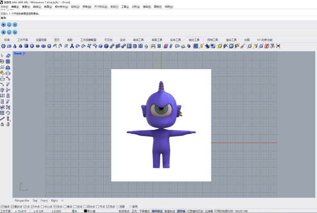Screen dimensions: 317x213
Task: Select the arrow pointer tool in sidebar
Action: point(2,55)
